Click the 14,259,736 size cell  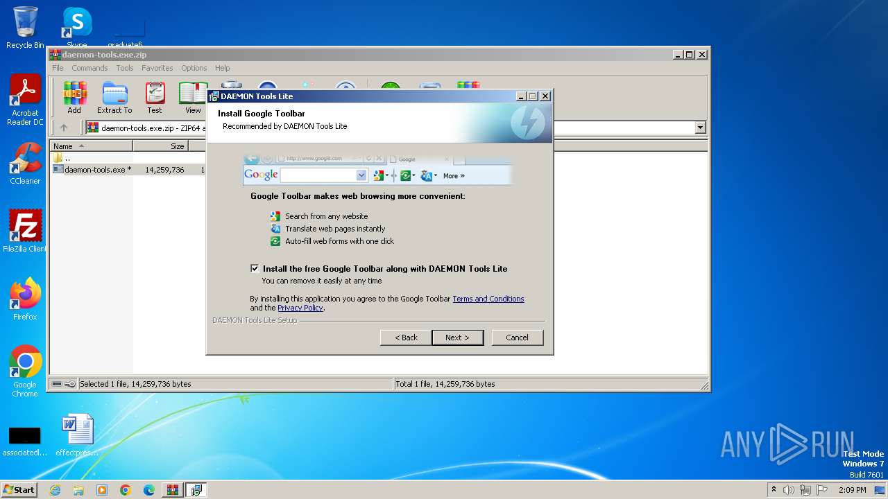coord(164,169)
